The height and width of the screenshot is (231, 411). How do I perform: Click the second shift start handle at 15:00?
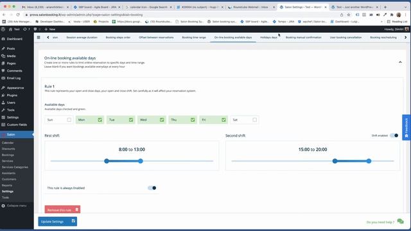(x=335, y=161)
